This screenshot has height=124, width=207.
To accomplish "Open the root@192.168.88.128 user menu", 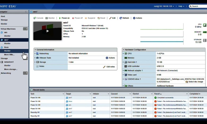I will point(164,6).
